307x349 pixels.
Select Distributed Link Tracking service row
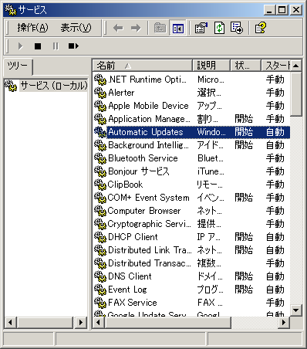[191, 250]
